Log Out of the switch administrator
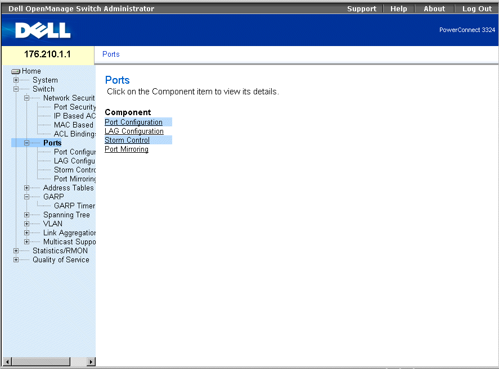Viewport: 499px width, 369px height. [x=477, y=8]
